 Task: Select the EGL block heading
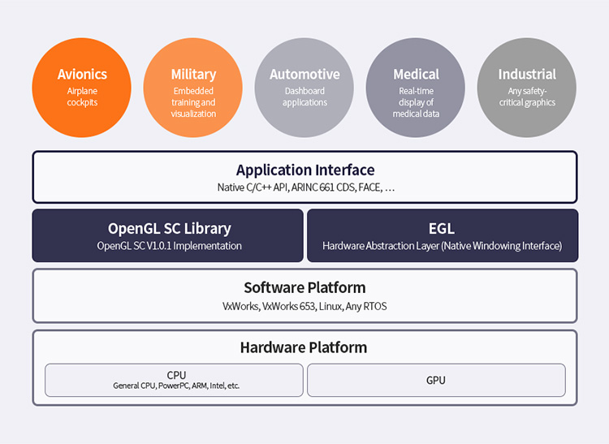pos(442,228)
